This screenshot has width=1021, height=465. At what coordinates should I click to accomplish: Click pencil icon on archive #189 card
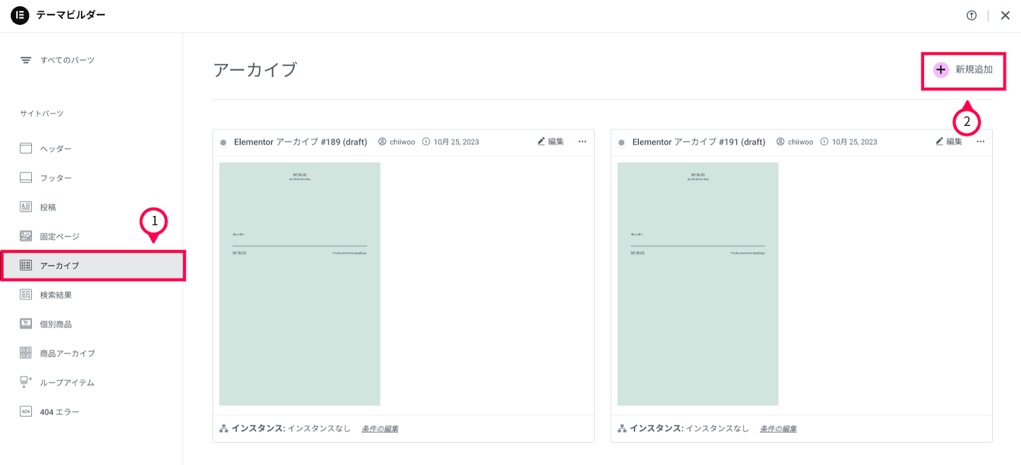click(x=541, y=141)
